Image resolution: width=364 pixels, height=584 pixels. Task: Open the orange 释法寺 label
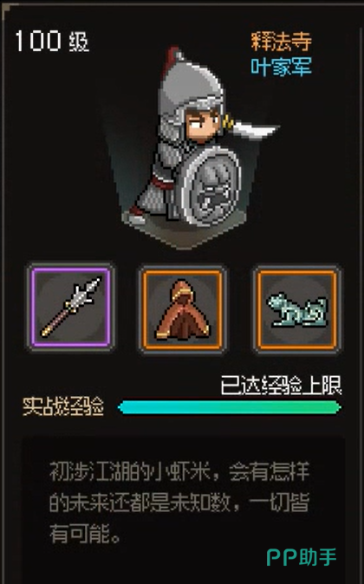(x=282, y=41)
